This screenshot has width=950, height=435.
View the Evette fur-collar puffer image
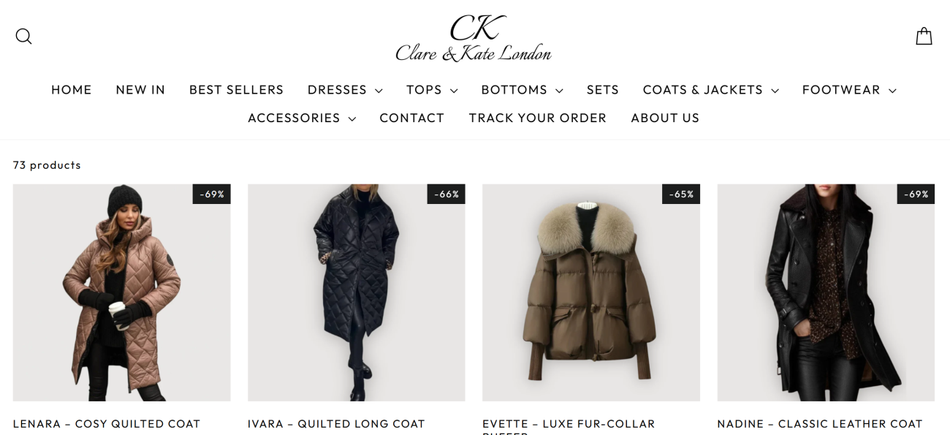(591, 292)
